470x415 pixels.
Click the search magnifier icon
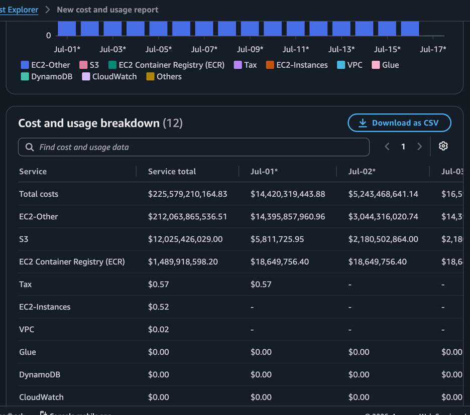point(29,147)
